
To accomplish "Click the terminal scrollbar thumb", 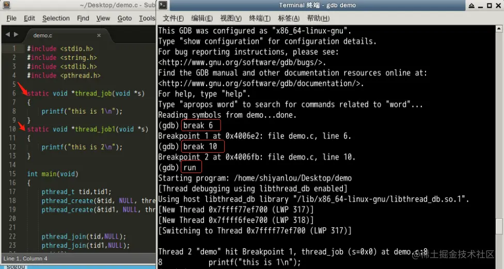I will coord(499,226).
